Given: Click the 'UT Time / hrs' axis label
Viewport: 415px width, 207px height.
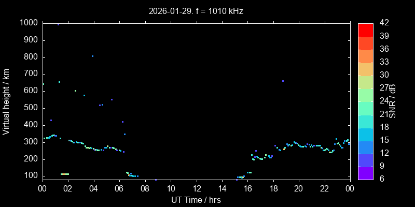Looking at the screenshot, I should click(x=196, y=200).
